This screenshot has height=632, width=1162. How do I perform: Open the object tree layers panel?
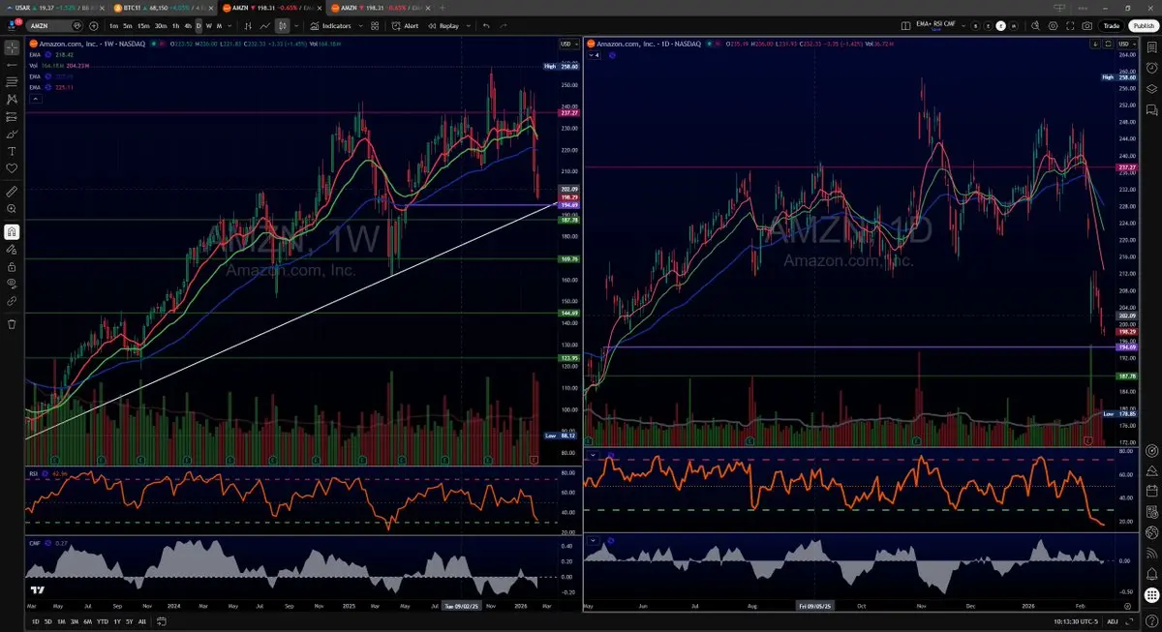coord(1151,89)
